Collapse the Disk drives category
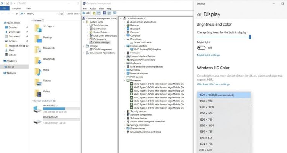 click(x=124, y=39)
